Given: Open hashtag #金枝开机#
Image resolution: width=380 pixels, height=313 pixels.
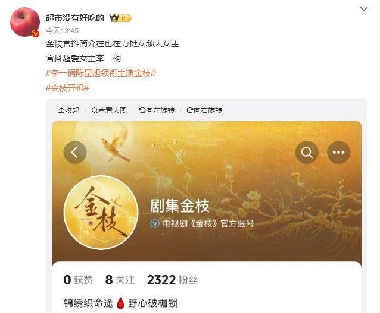Looking at the screenshot, I should (x=67, y=88).
